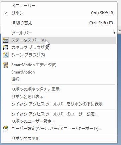The image size is (121, 145).
Task: Choose UI 切り替え option
Action: (x=59, y=23)
